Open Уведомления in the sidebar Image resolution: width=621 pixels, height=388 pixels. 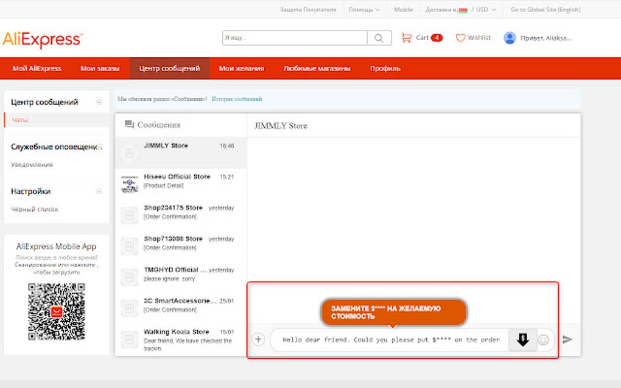[x=32, y=165]
